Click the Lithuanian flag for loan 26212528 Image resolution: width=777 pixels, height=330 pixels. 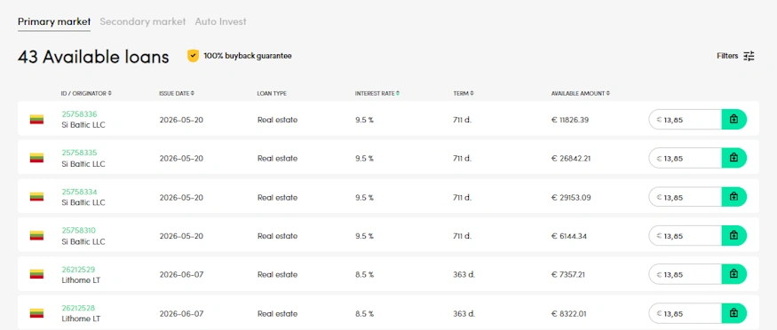36,313
